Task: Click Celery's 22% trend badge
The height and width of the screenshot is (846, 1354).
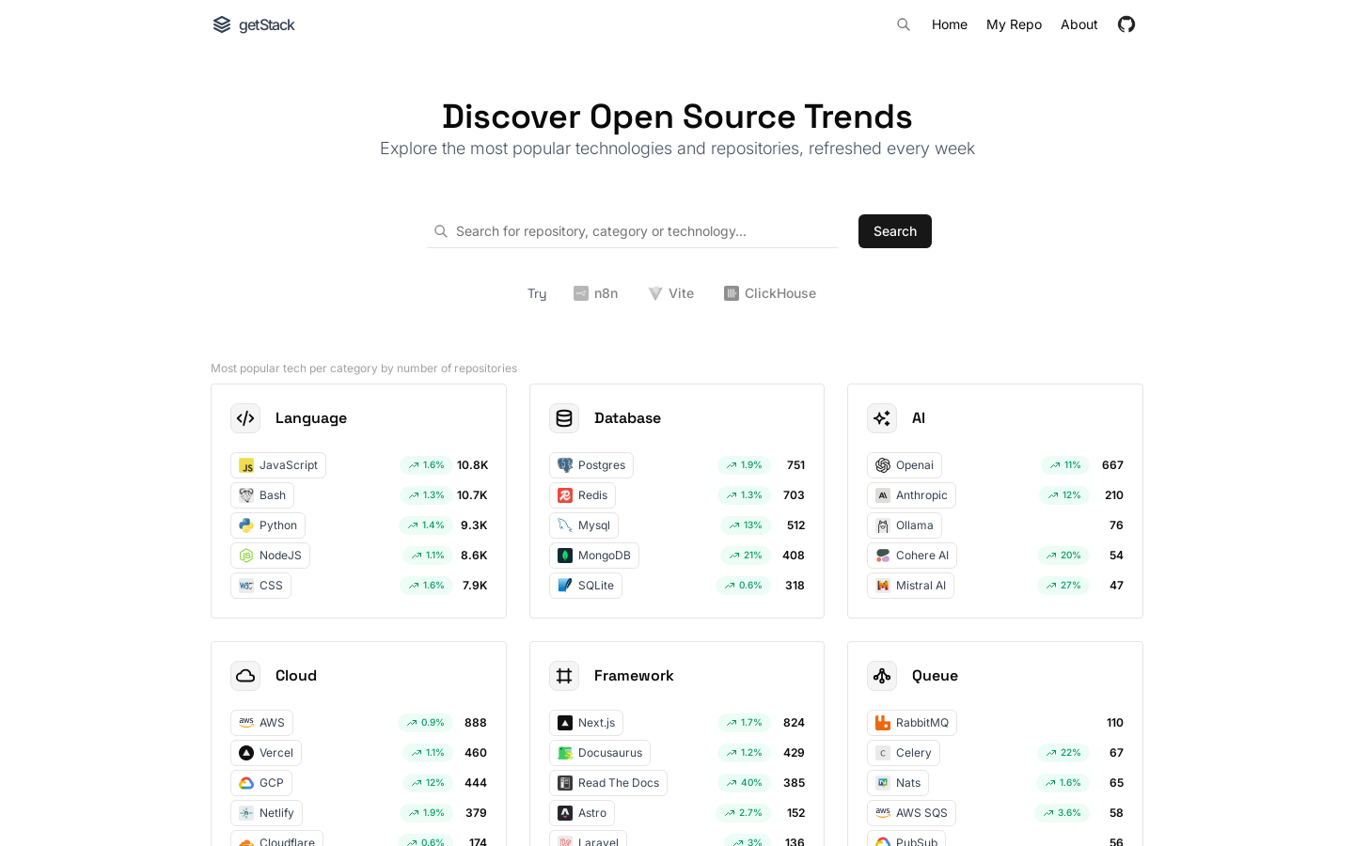Action: tap(1064, 753)
